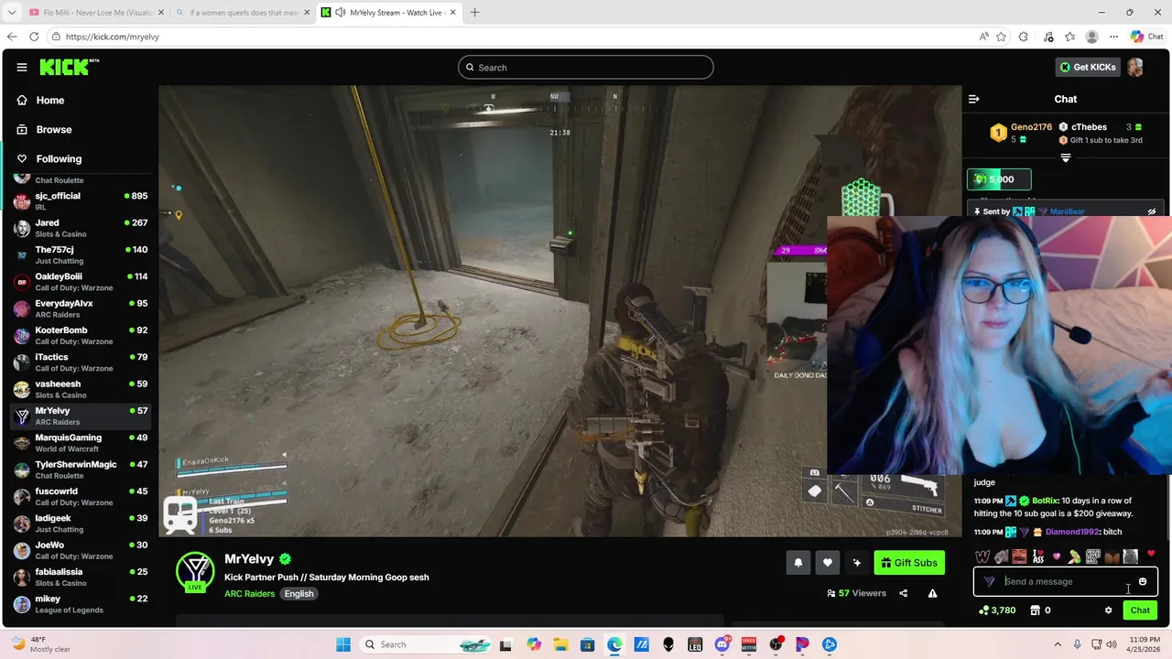Switch to the Flo Milli browser tab
1172x659 pixels.
pos(96,13)
